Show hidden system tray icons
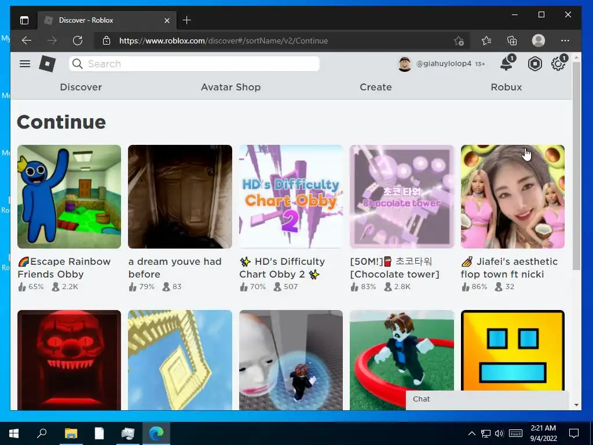This screenshot has width=593, height=445. coord(471,433)
